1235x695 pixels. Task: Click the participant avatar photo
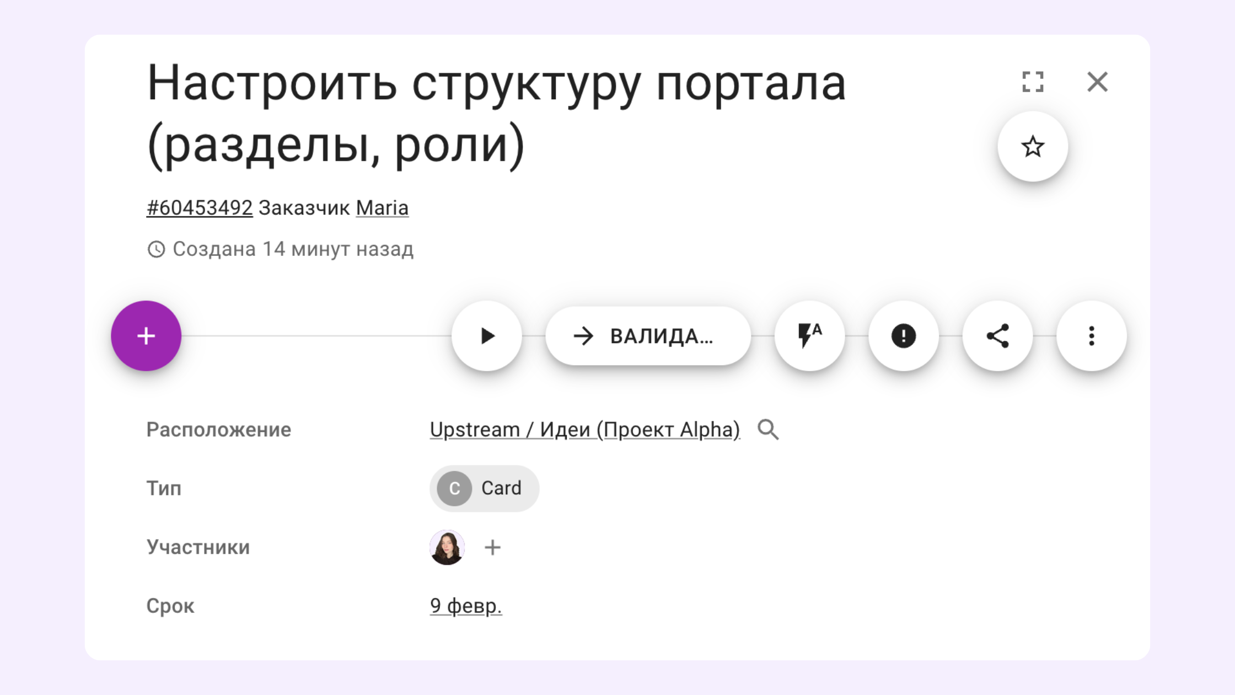click(447, 547)
